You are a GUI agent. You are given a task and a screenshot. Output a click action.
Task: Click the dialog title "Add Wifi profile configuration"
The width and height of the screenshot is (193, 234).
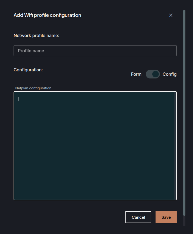click(47, 15)
